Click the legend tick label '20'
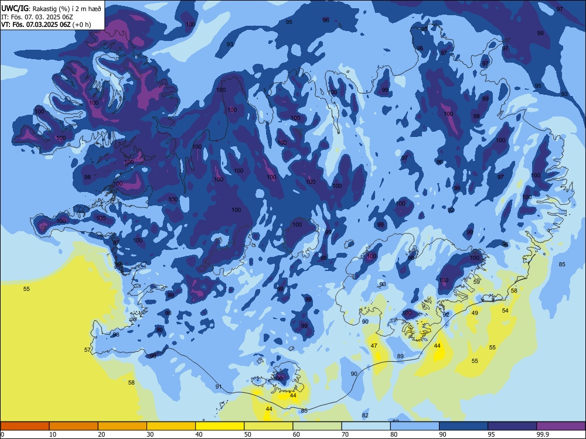This screenshot has width=586, height=439. click(101, 434)
